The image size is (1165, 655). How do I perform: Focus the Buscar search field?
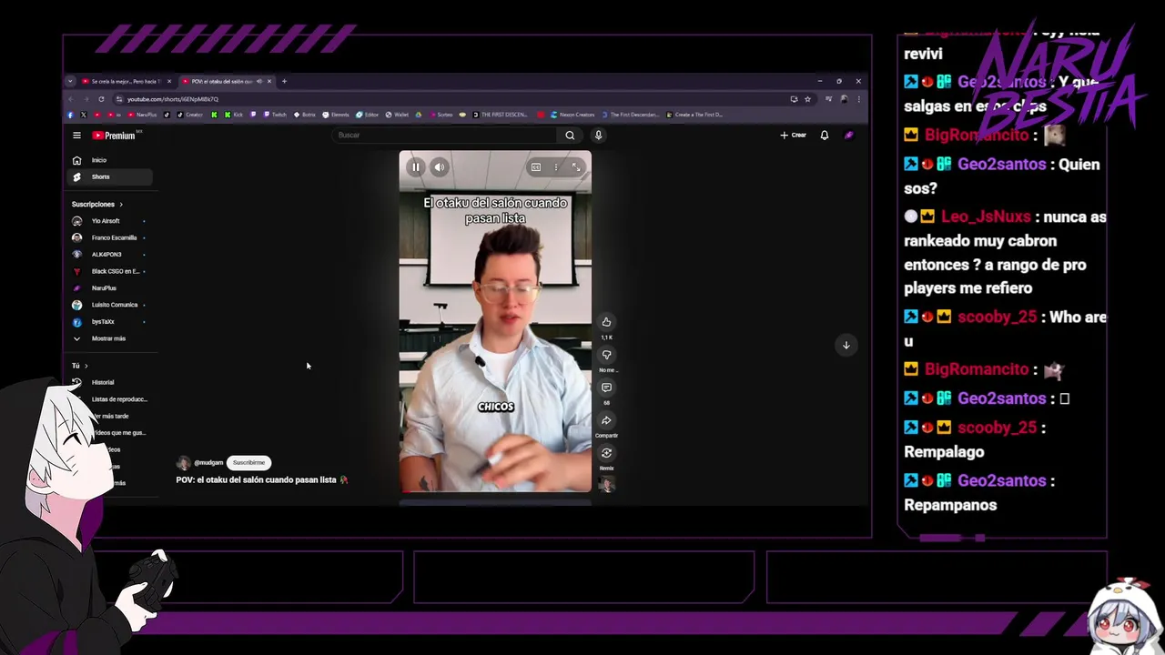[446, 136]
